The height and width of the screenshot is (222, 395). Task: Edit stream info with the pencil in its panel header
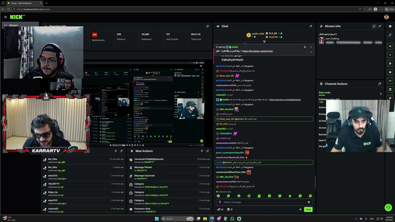(374, 26)
